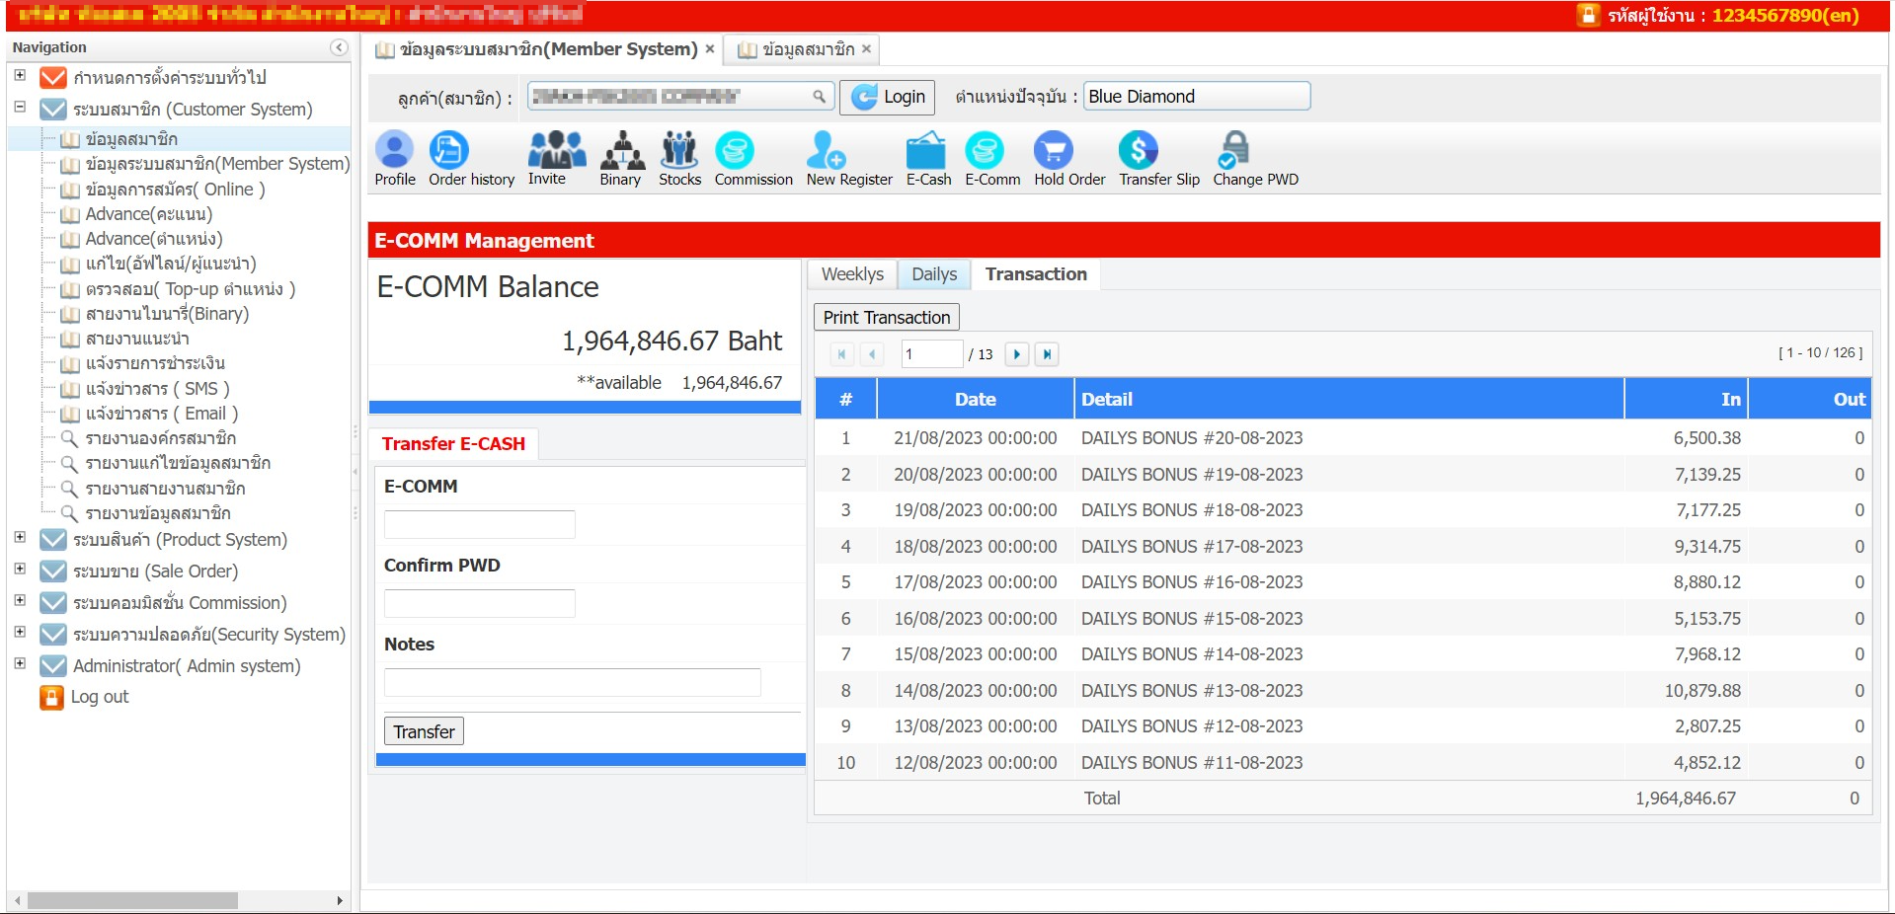Click the Binary tree icon

point(622,151)
